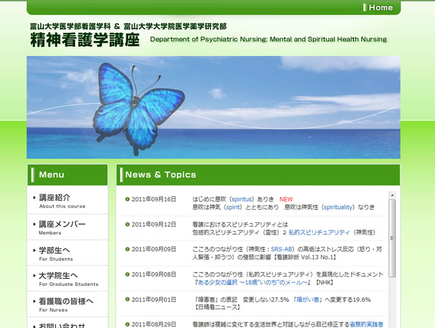Click green bullet beside 2011年09月16日
435x328 pixels.
(127, 199)
